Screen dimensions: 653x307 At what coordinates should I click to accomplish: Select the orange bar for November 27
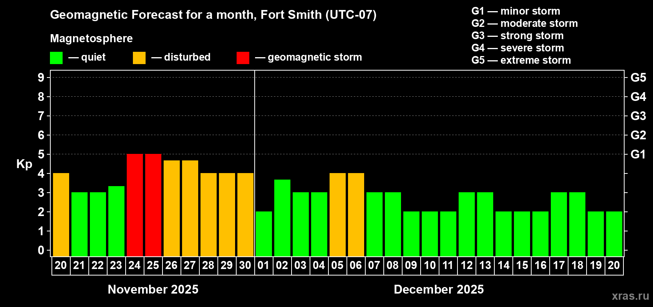click(x=190, y=208)
